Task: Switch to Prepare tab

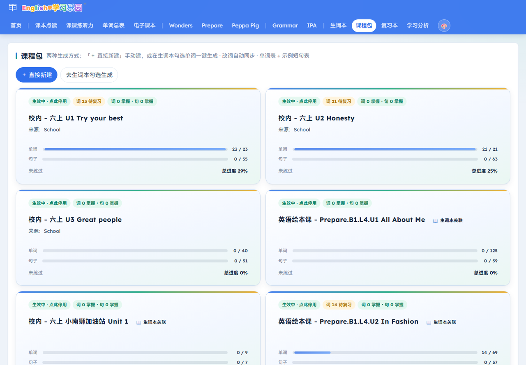Action: pos(212,25)
